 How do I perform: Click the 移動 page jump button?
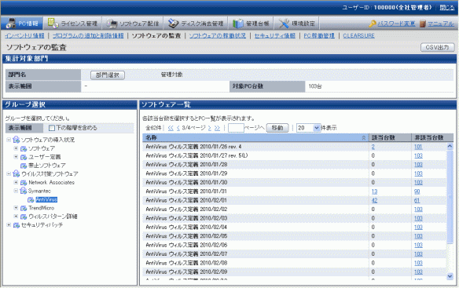pyautogui.click(x=277, y=128)
